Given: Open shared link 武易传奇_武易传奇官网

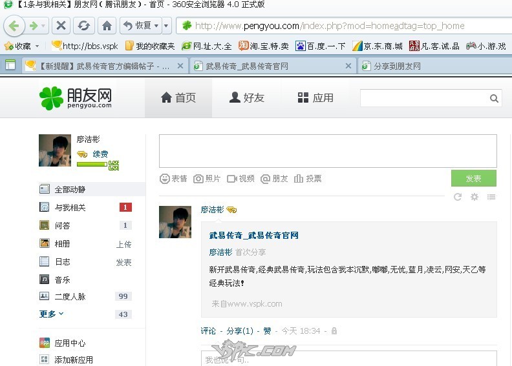Looking at the screenshot, I should point(253,236).
